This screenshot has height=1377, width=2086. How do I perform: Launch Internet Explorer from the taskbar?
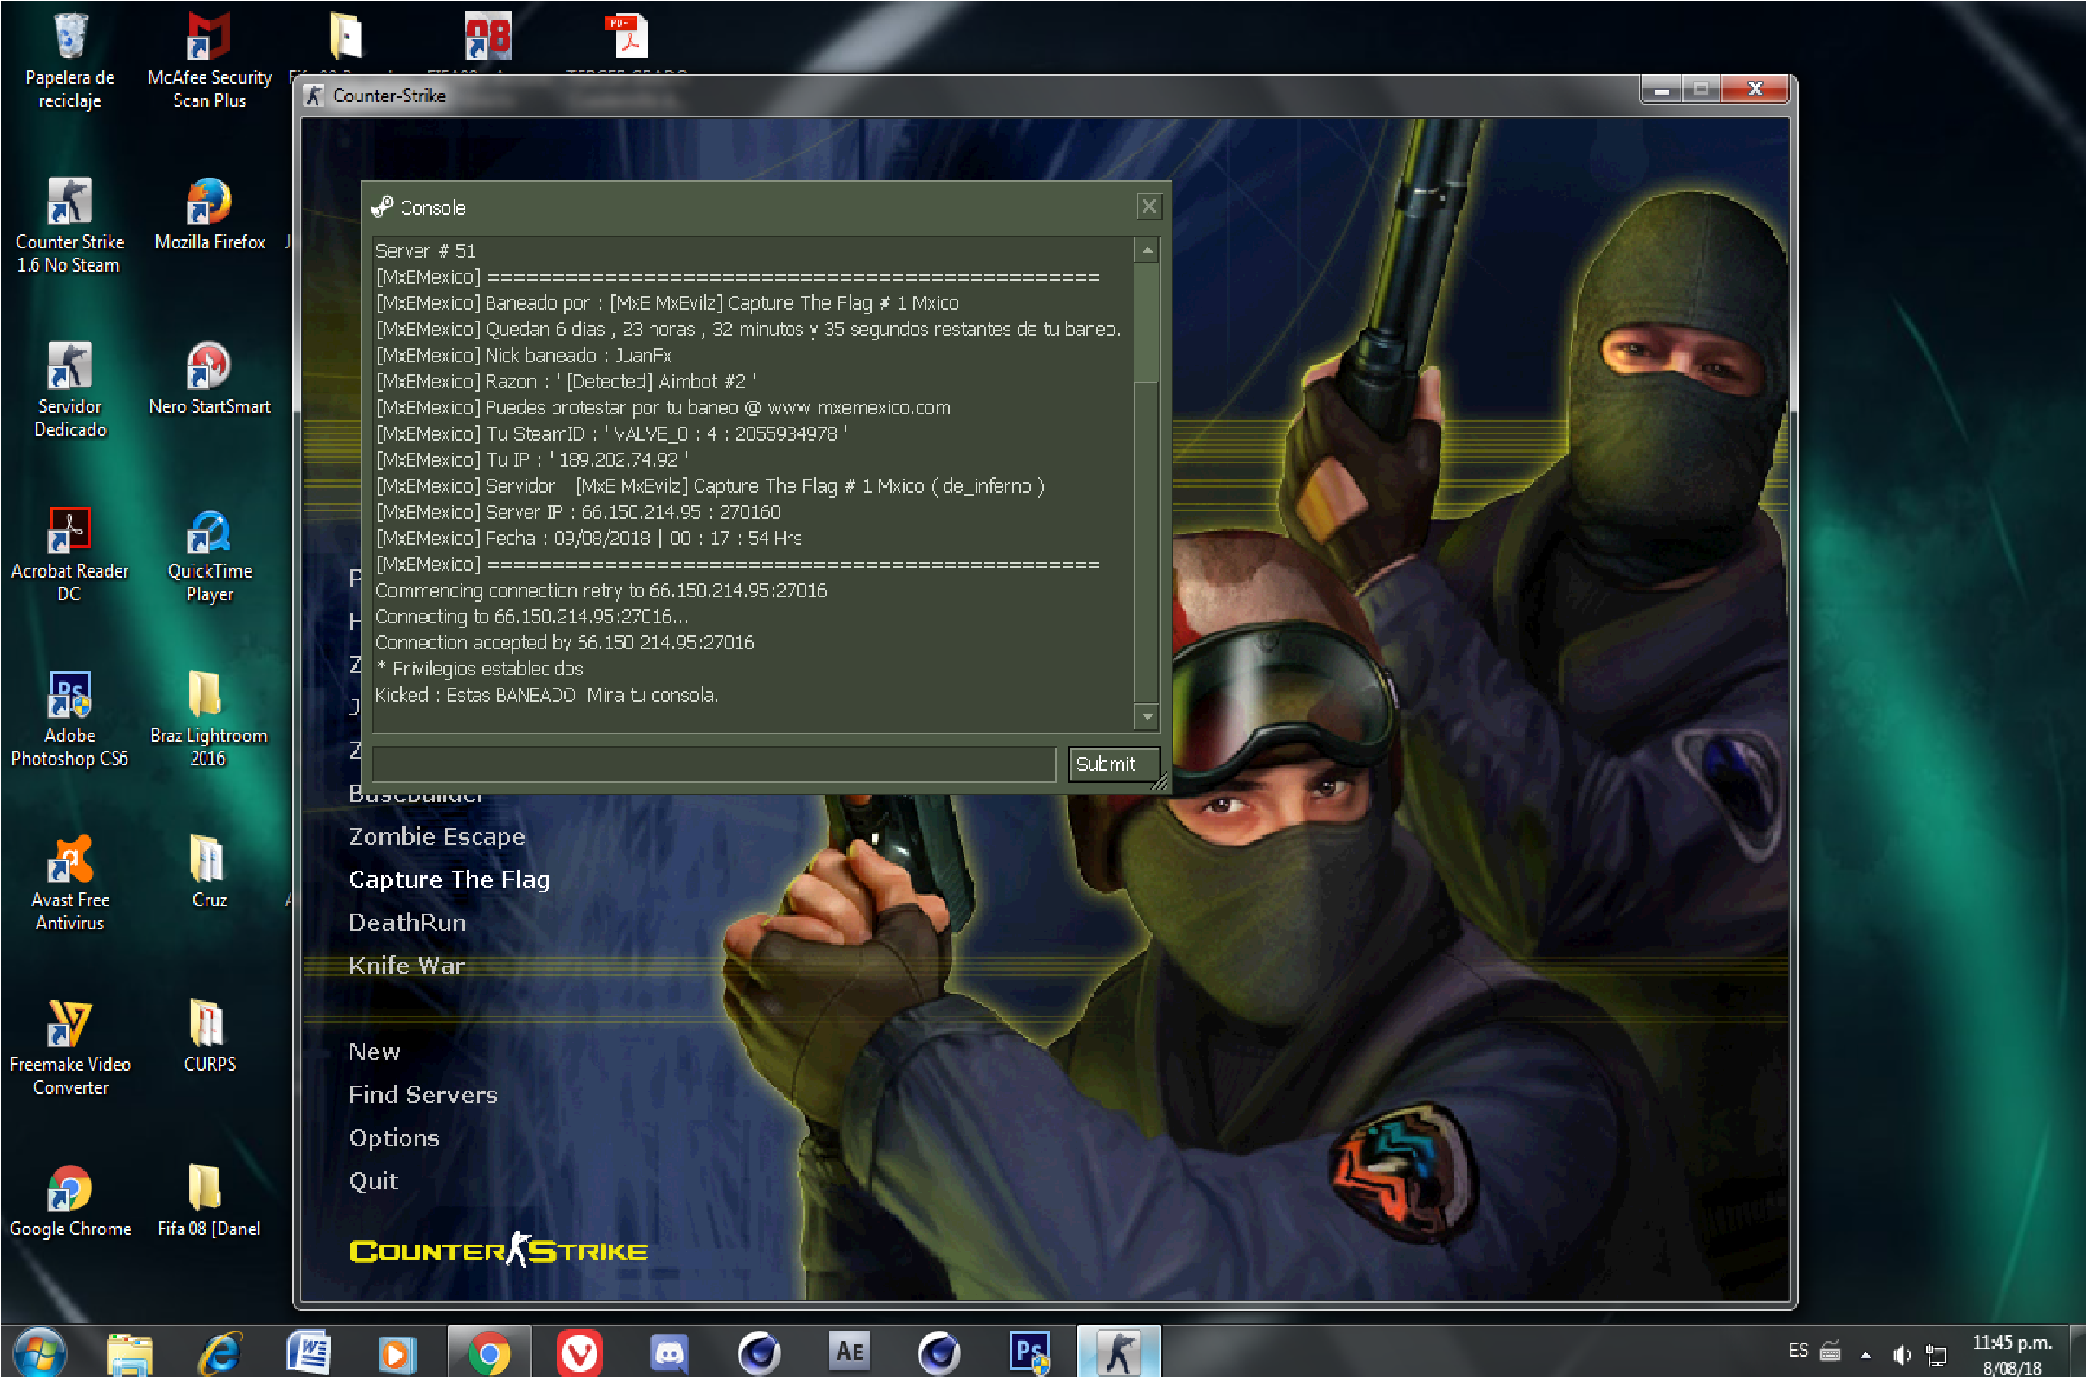(220, 1353)
